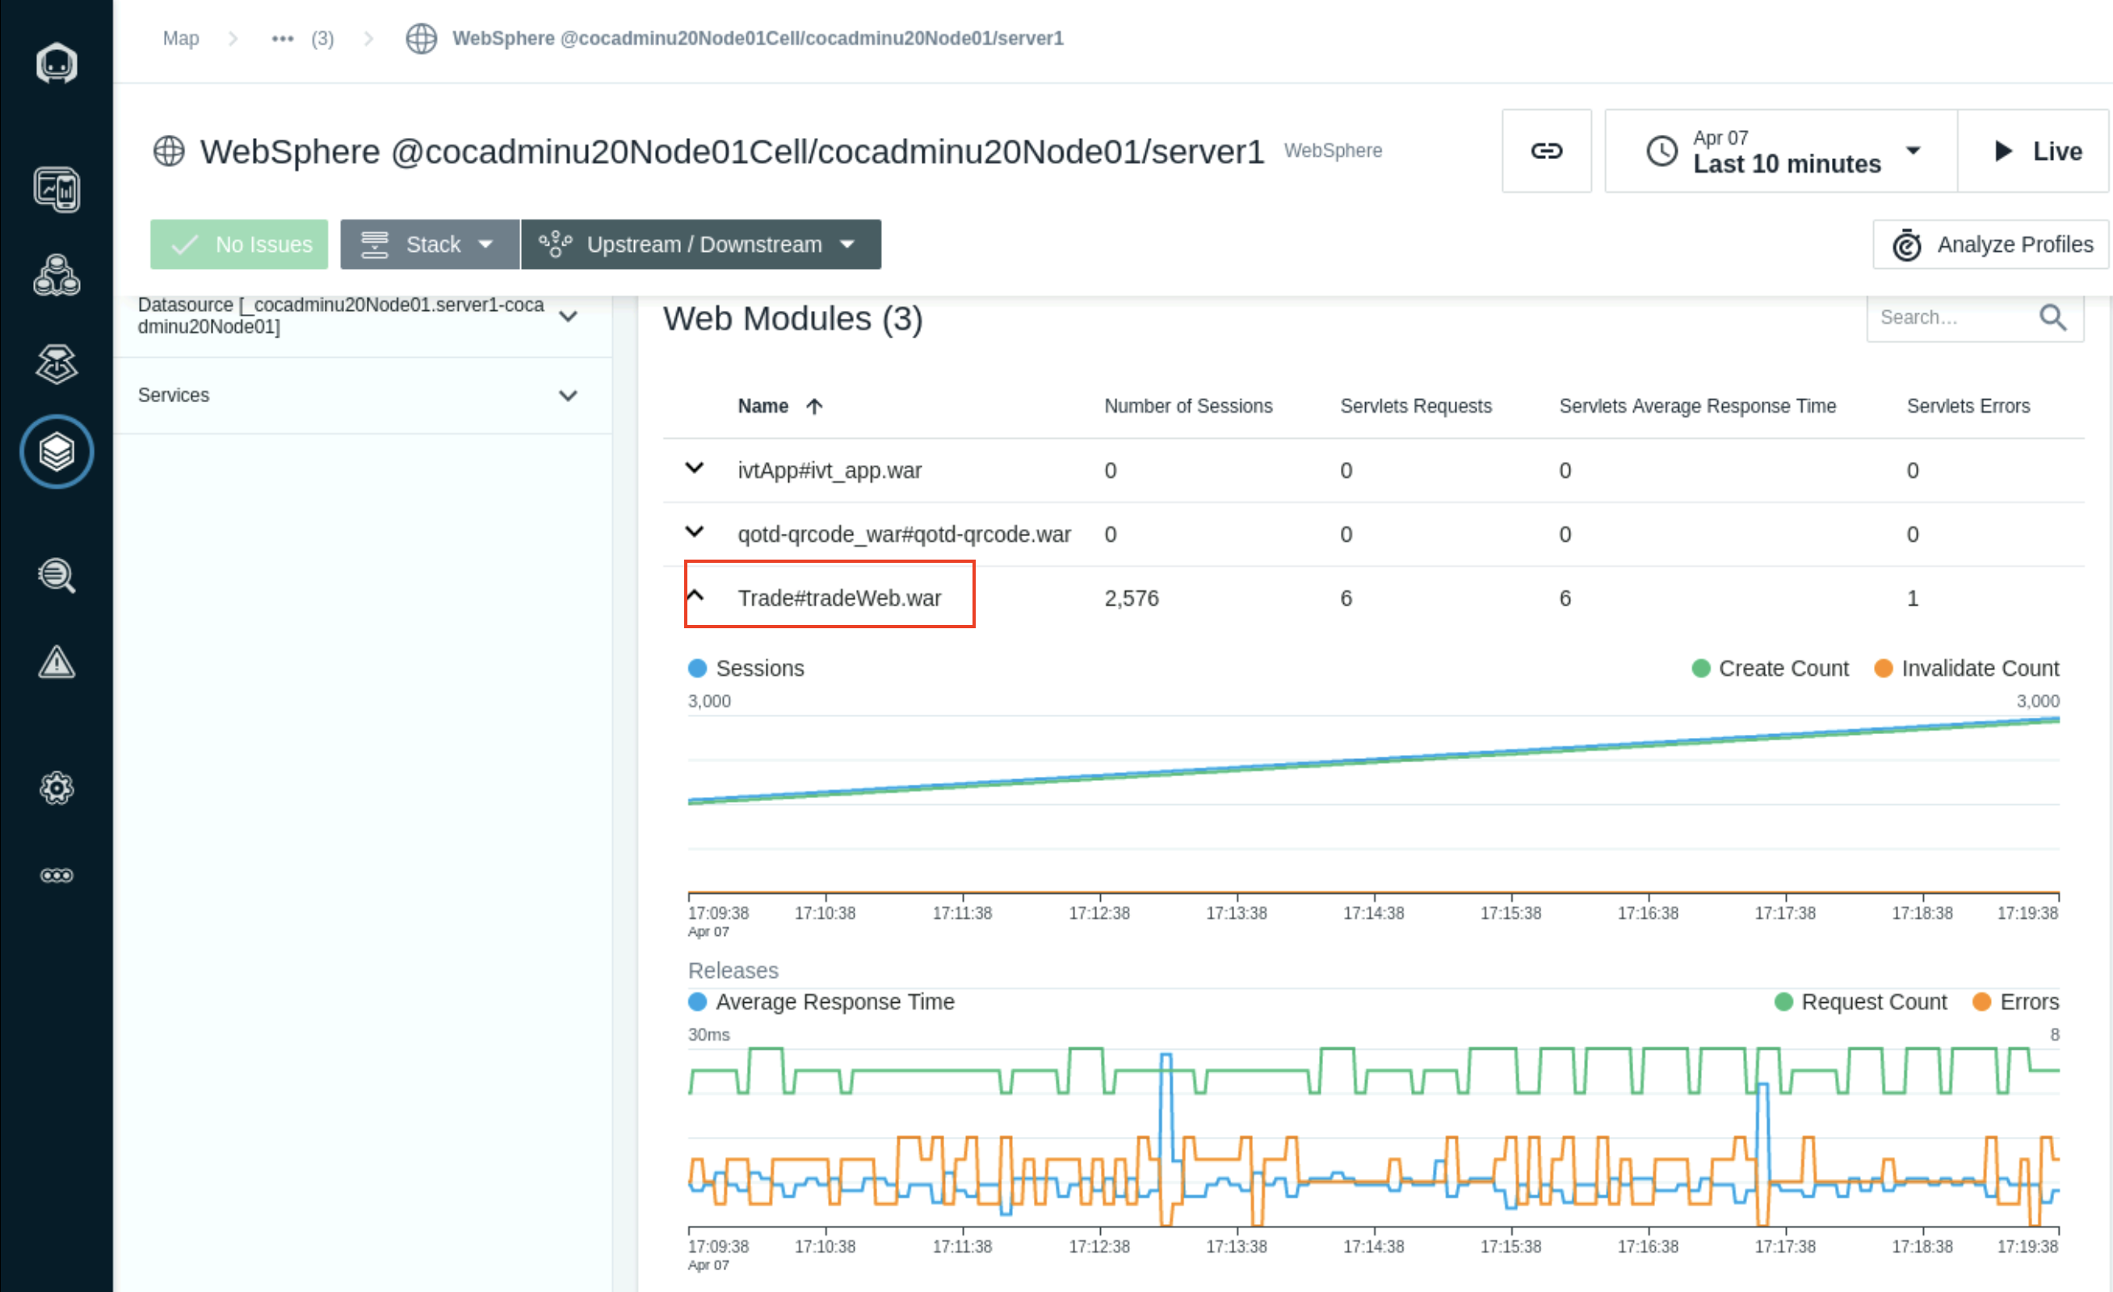Click the Datasource label in left panel
This screenshot has height=1292, width=2113.
(x=340, y=316)
